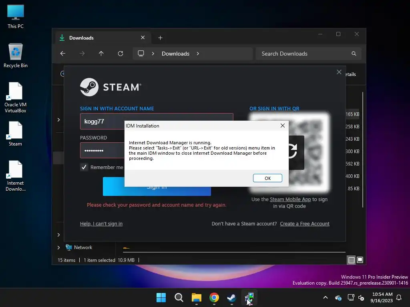Viewport: 410px width, 307px height.
Task: Open This PC desktop icon
Action: 16,16
